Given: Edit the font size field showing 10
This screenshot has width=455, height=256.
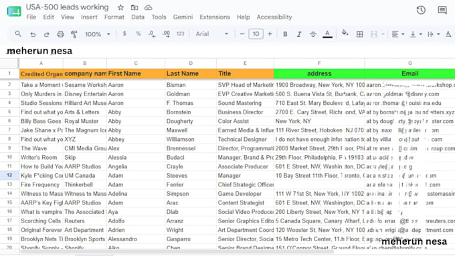Looking at the screenshot, I should (x=256, y=34).
